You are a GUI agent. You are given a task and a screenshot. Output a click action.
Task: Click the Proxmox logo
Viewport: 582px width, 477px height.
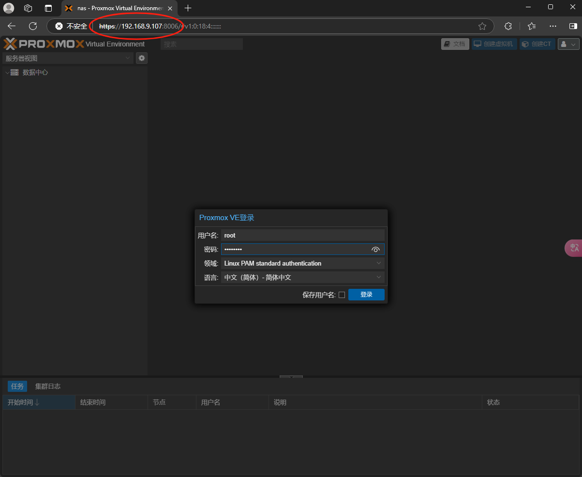44,44
